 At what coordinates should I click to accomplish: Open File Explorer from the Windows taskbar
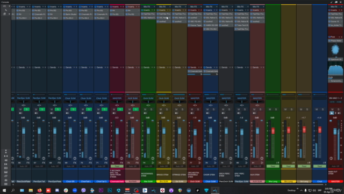(x=31, y=190)
